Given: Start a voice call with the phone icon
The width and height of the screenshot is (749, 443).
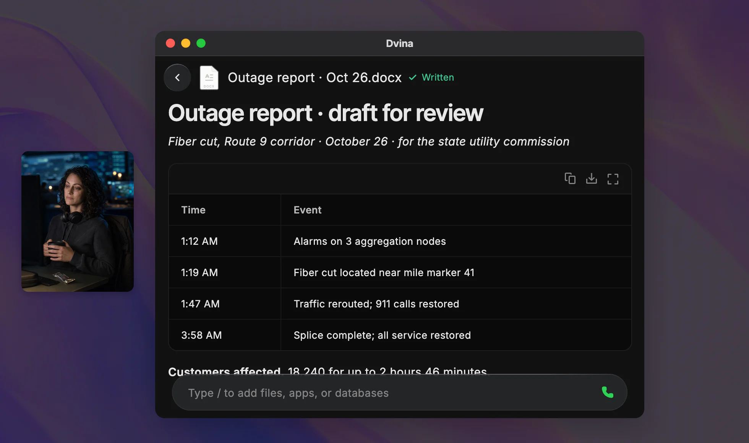Looking at the screenshot, I should [x=607, y=392].
